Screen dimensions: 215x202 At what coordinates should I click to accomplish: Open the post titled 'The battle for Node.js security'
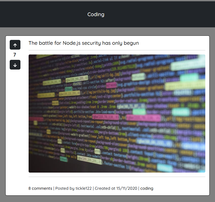[83, 43]
